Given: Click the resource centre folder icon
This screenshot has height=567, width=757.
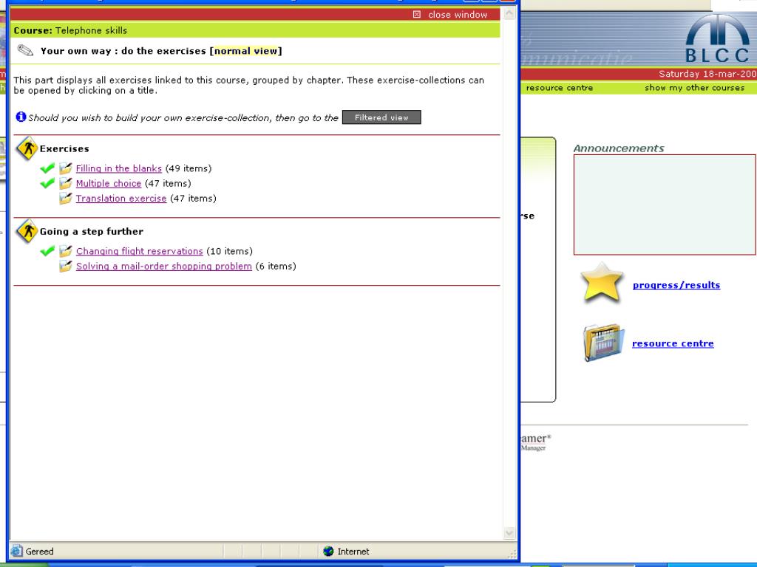Looking at the screenshot, I should (602, 343).
